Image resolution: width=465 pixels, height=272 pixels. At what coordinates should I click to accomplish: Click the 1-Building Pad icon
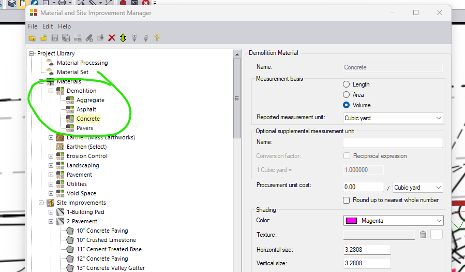pyautogui.click(x=60, y=212)
